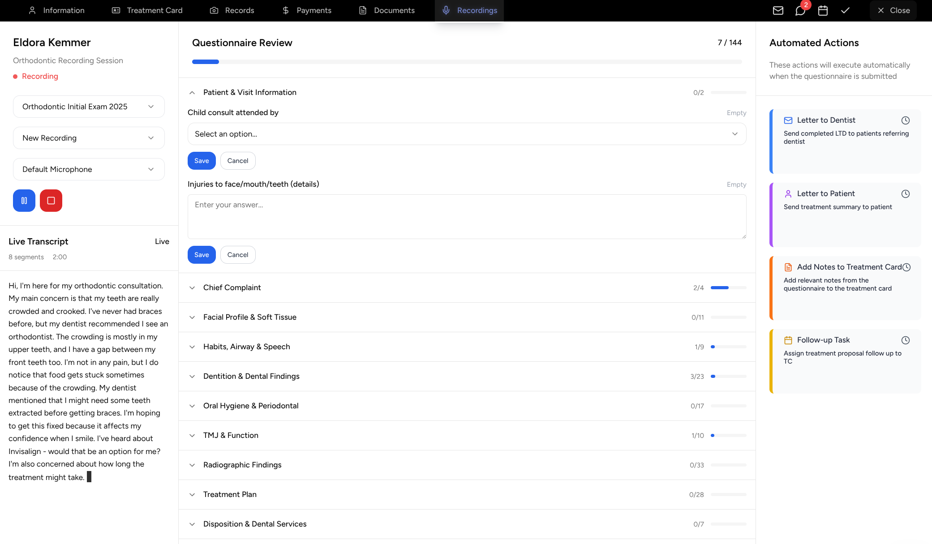Open Orthodontic Initial Exam 2025 dropdown
Image resolution: width=932 pixels, height=544 pixels.
(x=89, y=107)
